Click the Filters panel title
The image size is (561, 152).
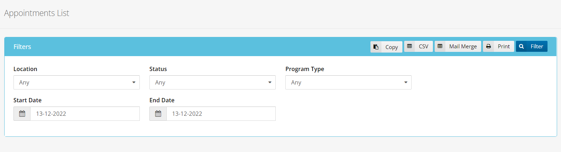[x=22, y=47]
